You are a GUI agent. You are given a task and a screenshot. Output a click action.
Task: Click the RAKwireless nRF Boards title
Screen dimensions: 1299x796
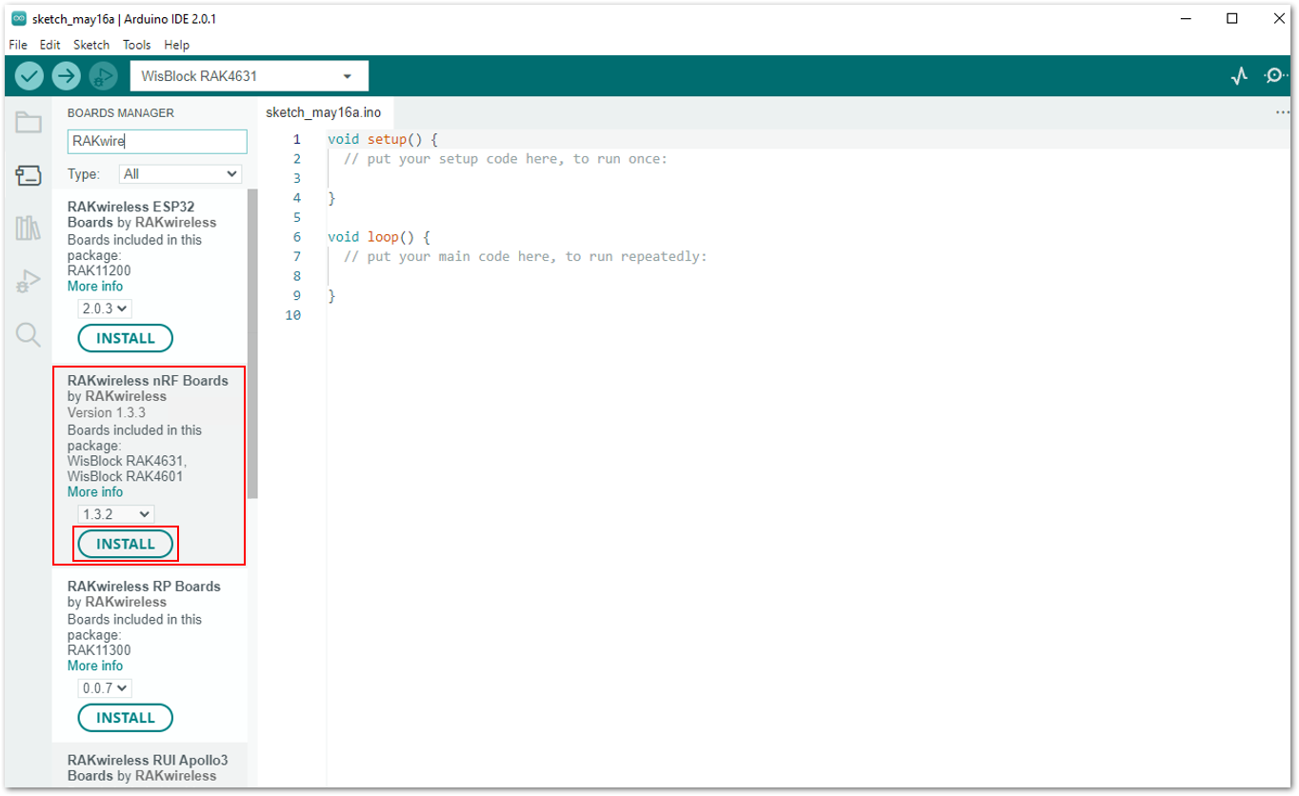tap(148, 381)
